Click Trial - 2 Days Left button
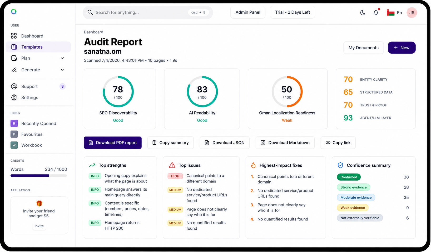This screenshot has width=431, height=252. click(x=293, y=12)
